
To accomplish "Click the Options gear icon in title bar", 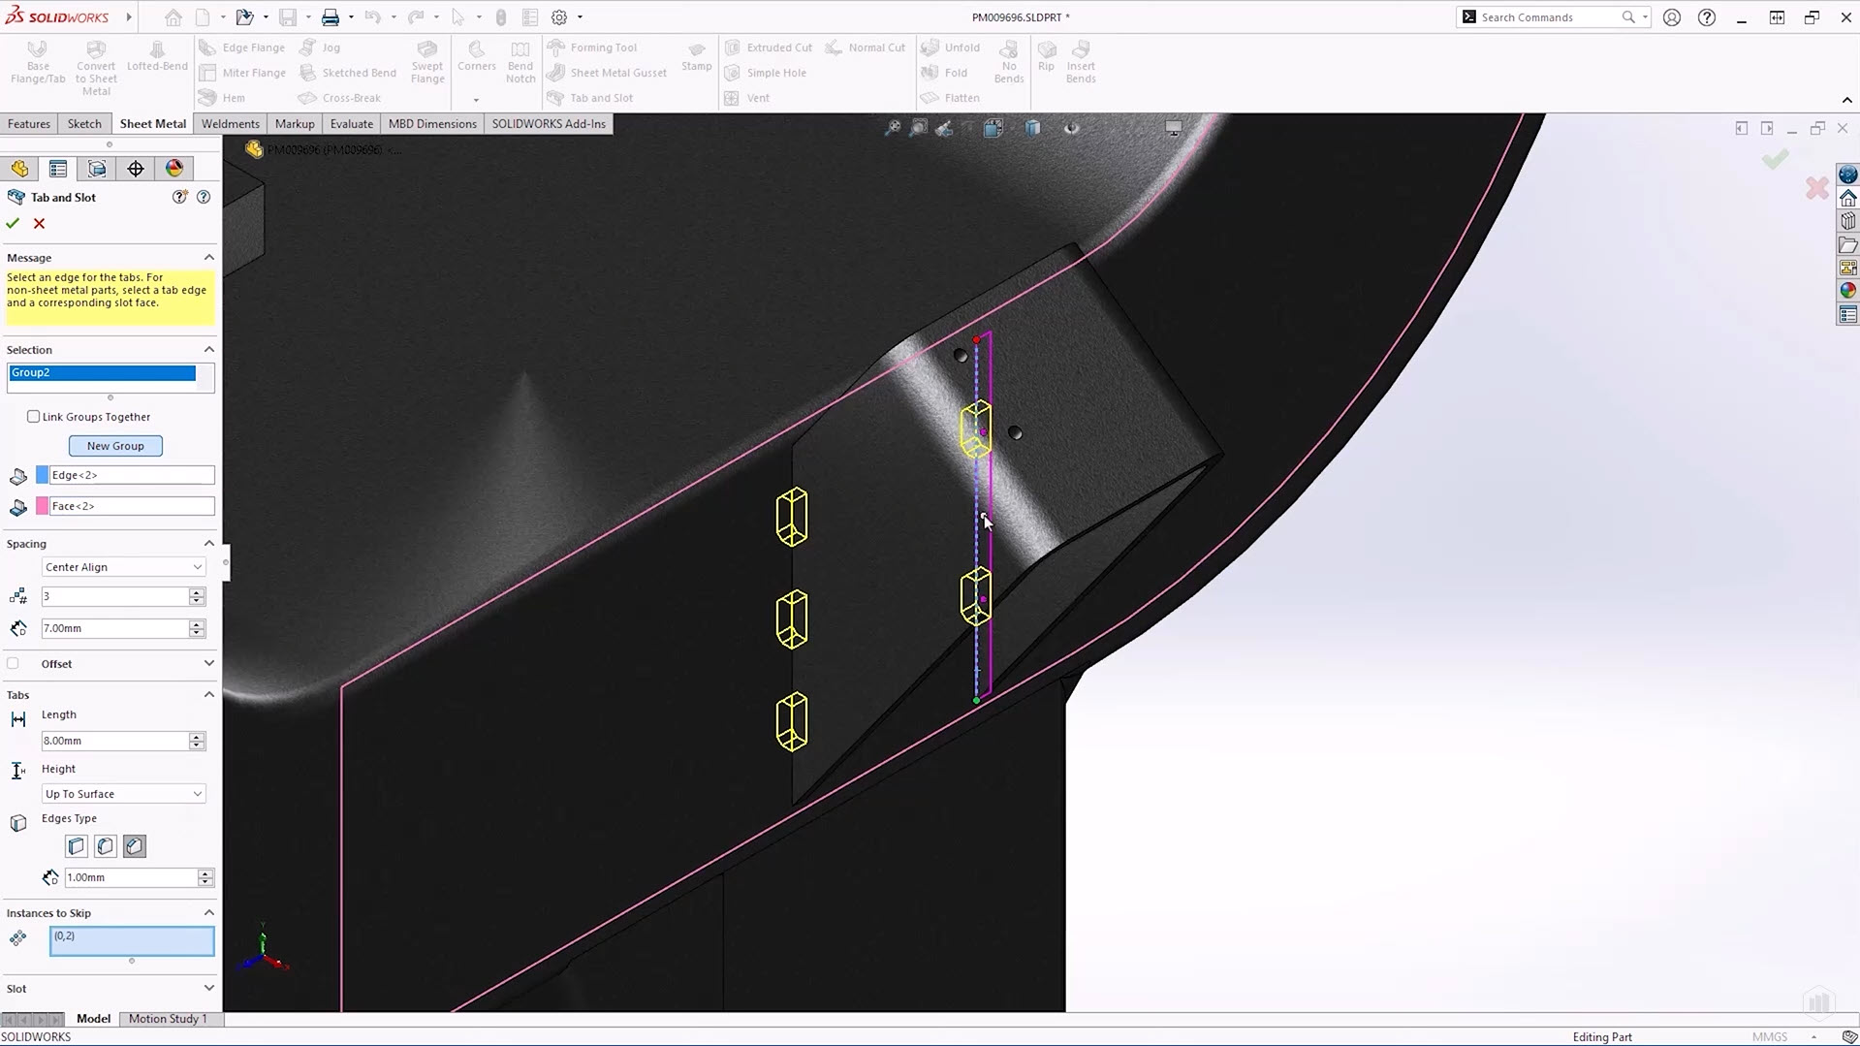I will pyautogui.click(x=559, y=17).
